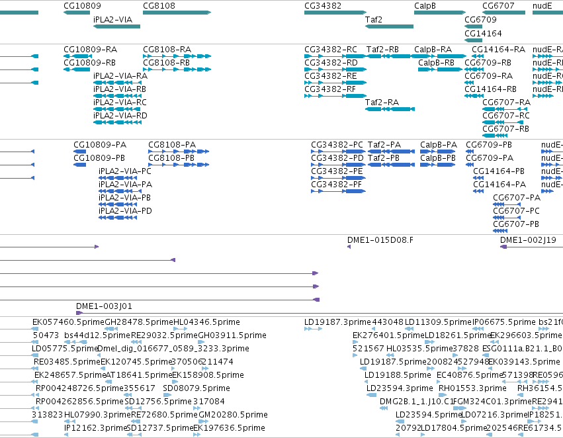Select transcript CG34382-RC

[331, 49]
